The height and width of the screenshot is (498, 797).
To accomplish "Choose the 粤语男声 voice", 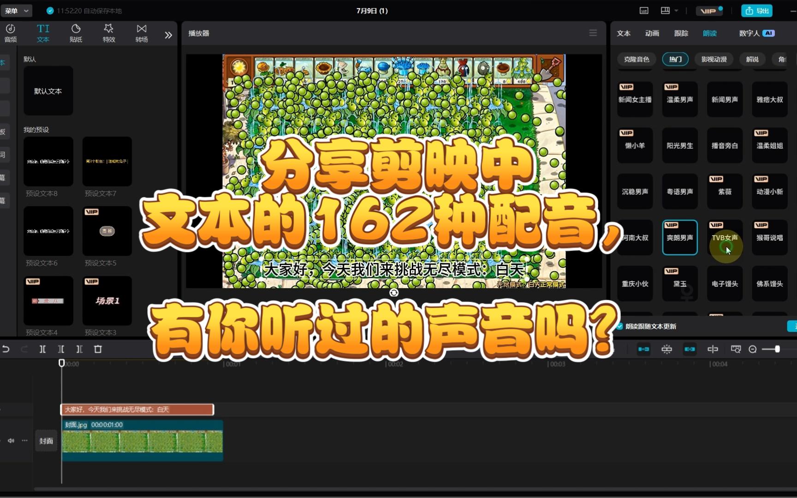I will [680, 191].
